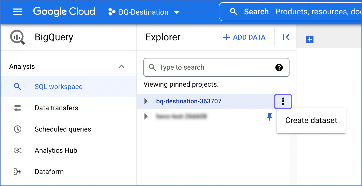Expand the bq-destination-363707 project tree node
This screenshot has width=362, height=186.
coord(146,101)
